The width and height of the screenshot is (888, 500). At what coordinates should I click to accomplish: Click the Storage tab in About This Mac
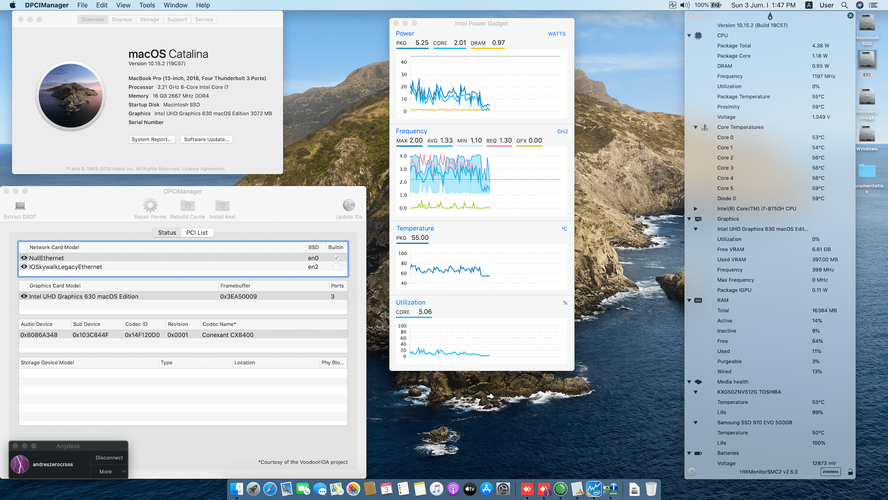(x=149, y=19)
